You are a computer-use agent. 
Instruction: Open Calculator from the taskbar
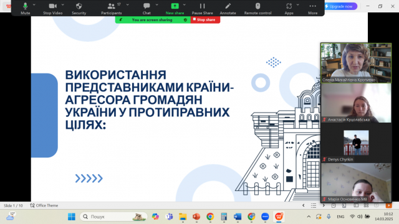click(224, 217)
